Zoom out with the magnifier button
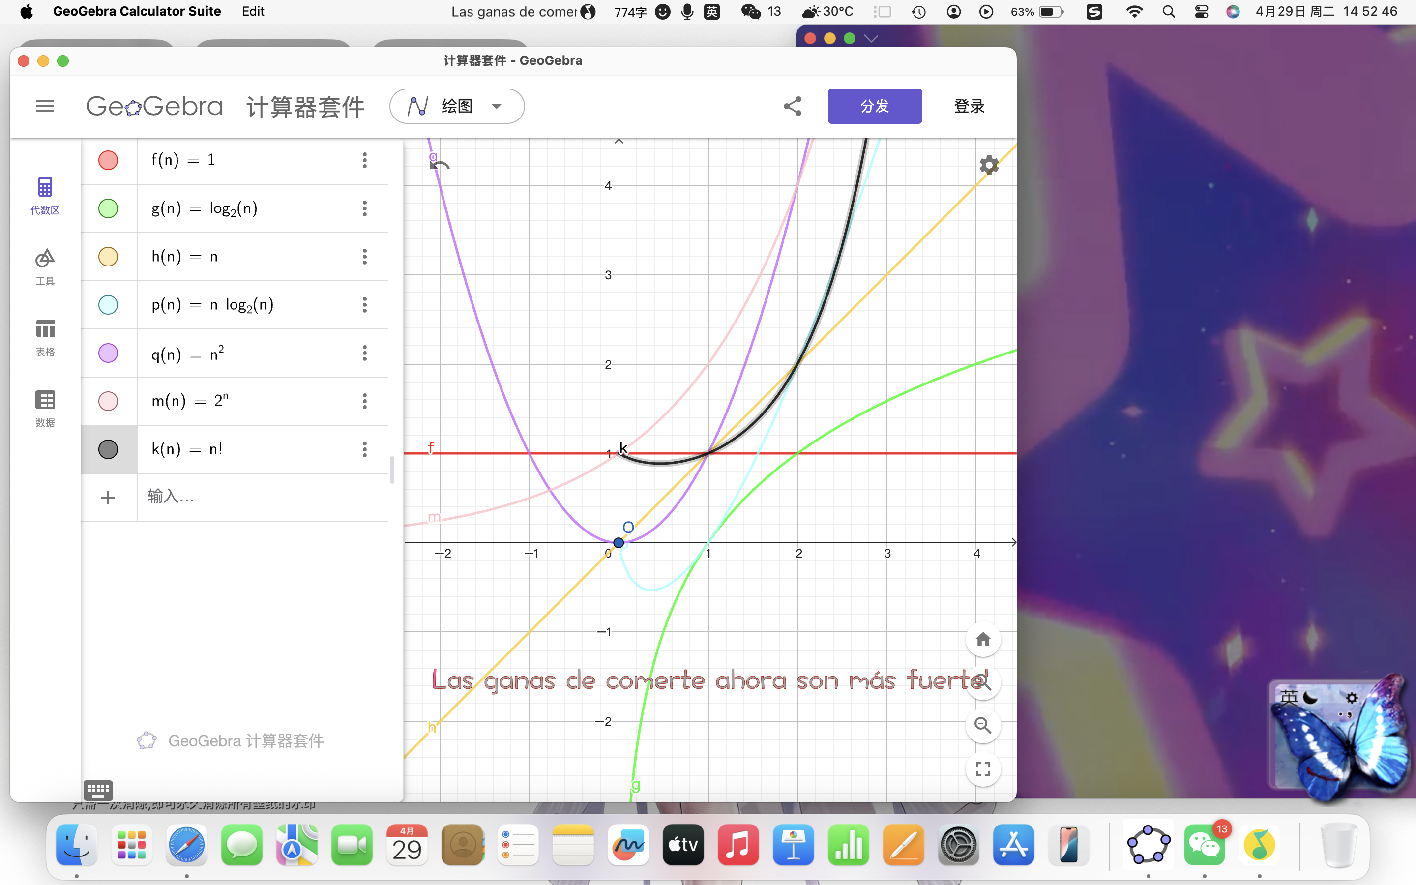Screen dimensions: 1416x885 pos(983,725)
